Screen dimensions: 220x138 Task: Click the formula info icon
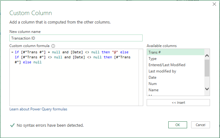tap(53, 46)
